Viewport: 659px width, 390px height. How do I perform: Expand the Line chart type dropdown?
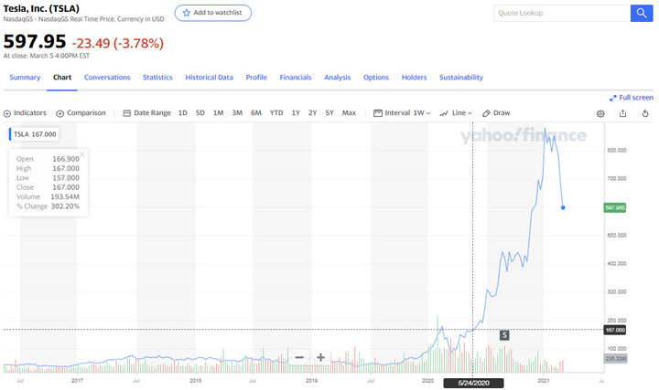click(456, 113)
